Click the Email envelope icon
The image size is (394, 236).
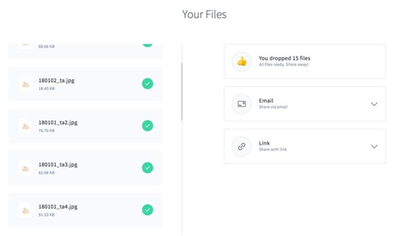click(242, 104)
